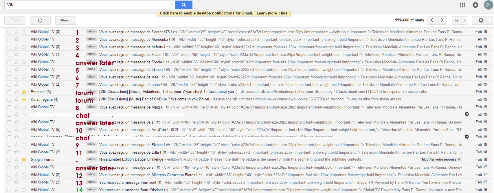Toggle importance marker on Milagros Garazatua Flores message
This screenshot has width=494, height=193.
[x=24, y=175]
